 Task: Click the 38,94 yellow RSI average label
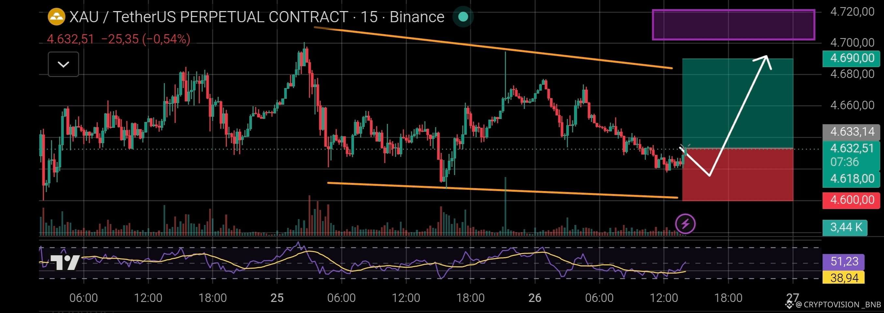click(844, 277)
